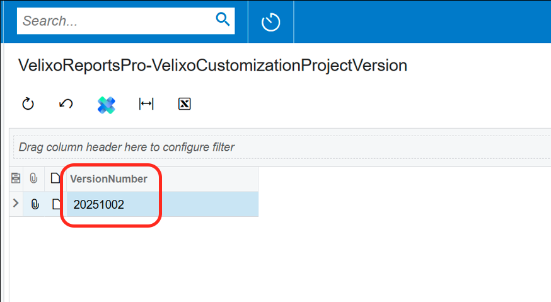Viewport: 551px width, 302px height.
Task: Export the grid to Excel
Action: tap(185, 104)
